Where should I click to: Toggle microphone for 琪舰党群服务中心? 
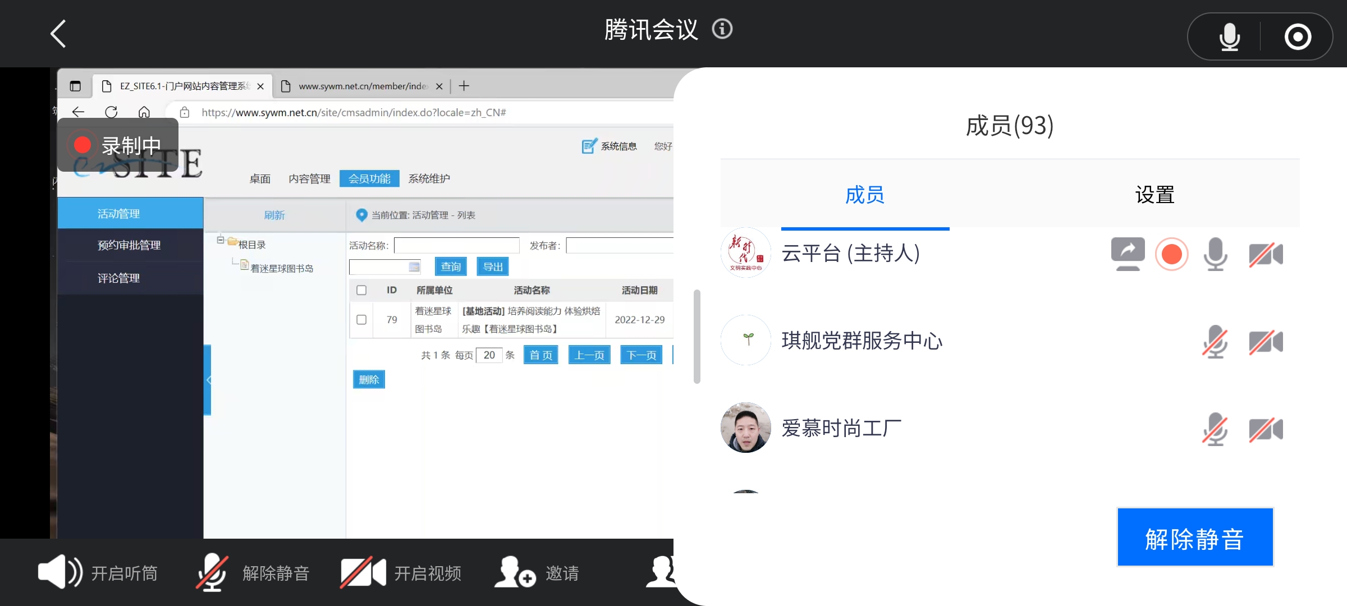click(1215, 341)
